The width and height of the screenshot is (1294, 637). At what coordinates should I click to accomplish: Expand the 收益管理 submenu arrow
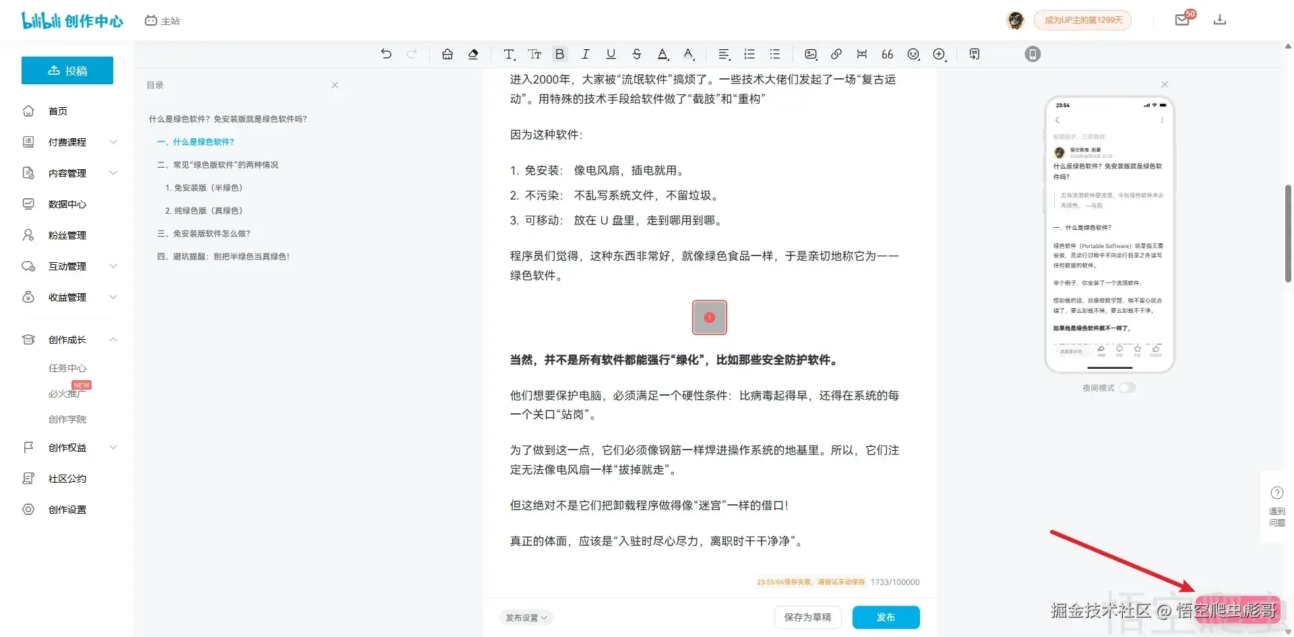[x=113, y=297]
